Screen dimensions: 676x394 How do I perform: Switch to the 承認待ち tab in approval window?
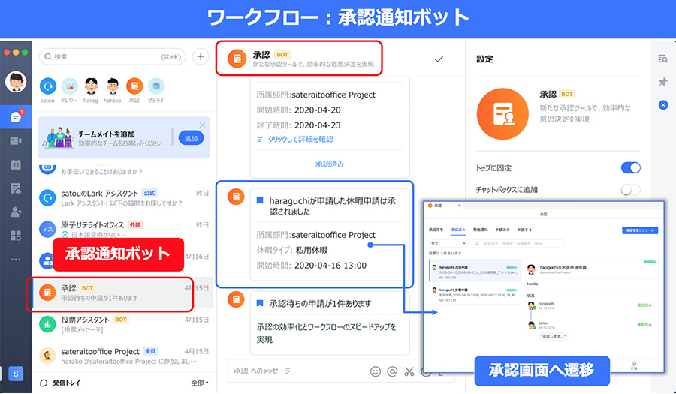(436, 230)
